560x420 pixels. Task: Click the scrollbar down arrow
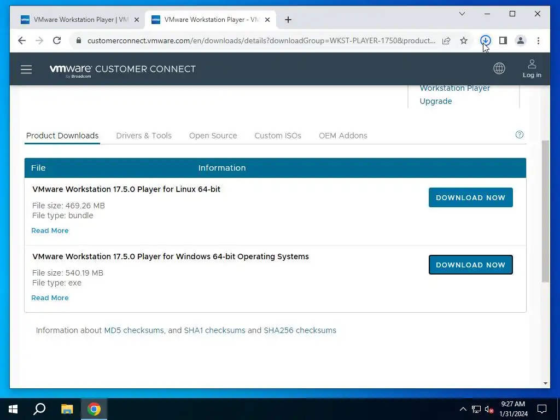pyautogui.click(x=545, y=383)
